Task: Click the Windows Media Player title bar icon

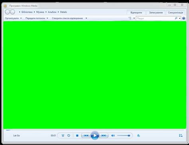Action: [x=5, y=6]
